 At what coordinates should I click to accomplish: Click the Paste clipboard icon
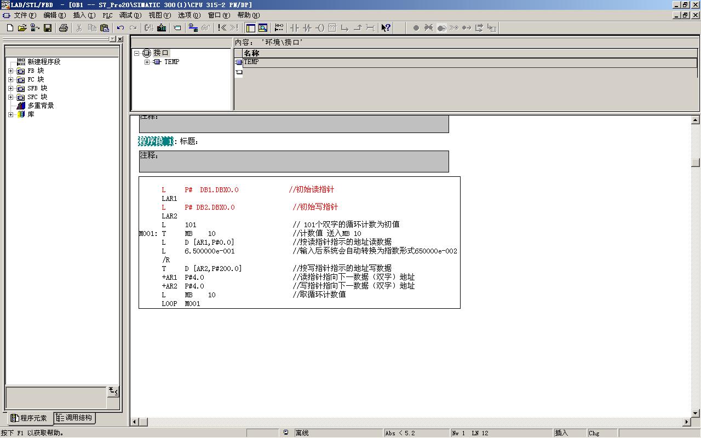click(104, 28)
